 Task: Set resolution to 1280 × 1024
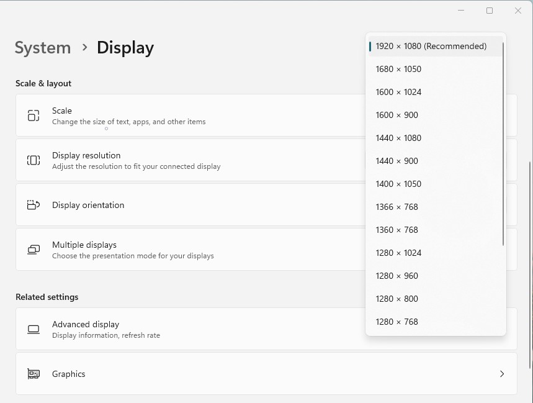coord(398,253)
